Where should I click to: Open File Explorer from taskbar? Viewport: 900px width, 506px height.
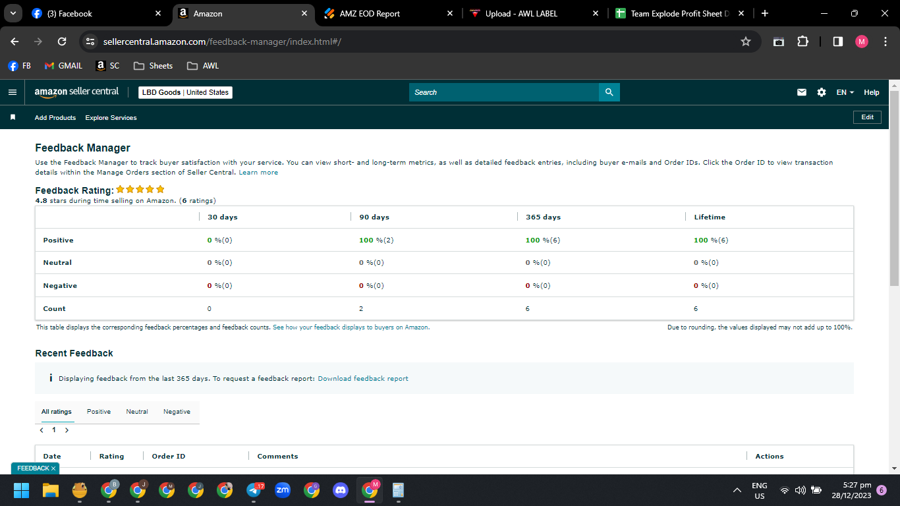click(x=51, y=490)
